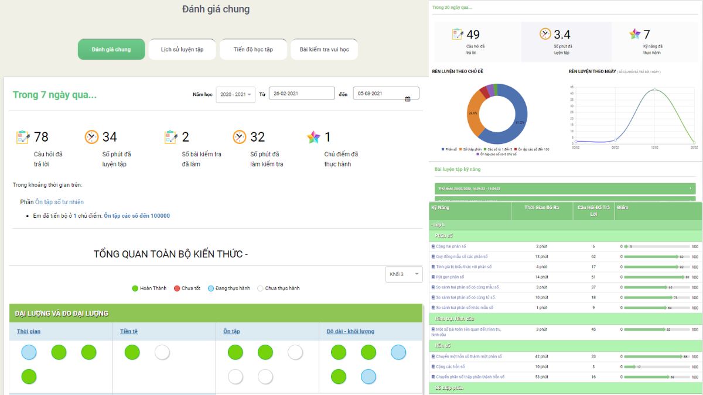This screenshot has width=703, height=395.
Task: Select the white unpracticed circle under Tiền tệ
Action: 162,352
